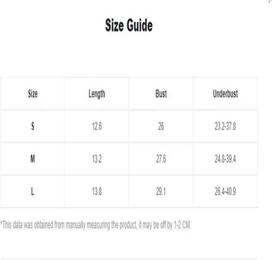Image resolution: width=272 pixels, height=260 pixels.
Task: Click the underbust range 23.2-37.8
Action: click(x=225, y=126)
